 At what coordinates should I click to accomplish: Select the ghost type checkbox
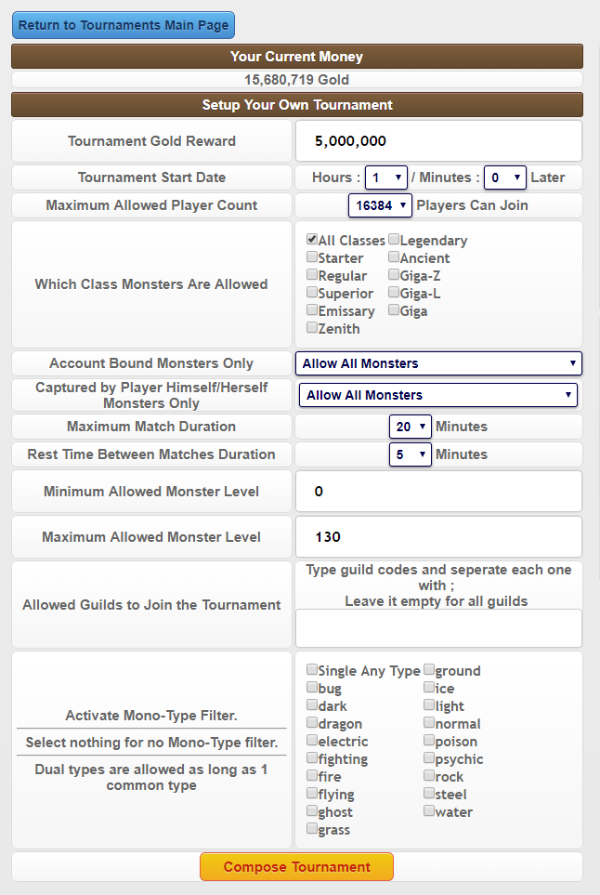pyautogui.click(x=312, y=811)
